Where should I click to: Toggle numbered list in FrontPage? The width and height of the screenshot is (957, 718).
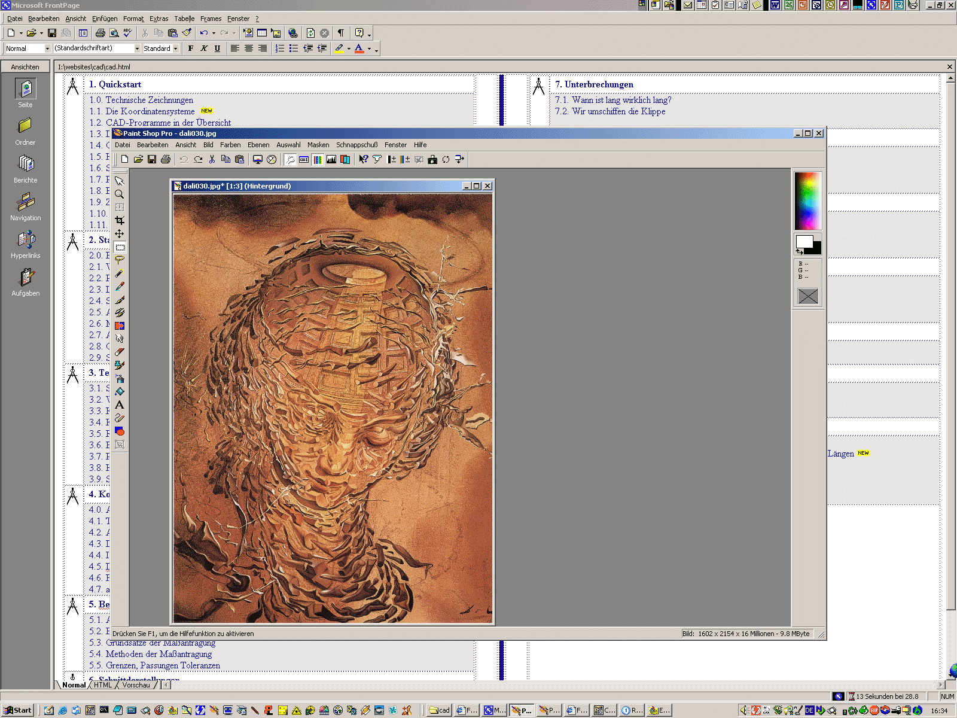(x=280, y=48)
